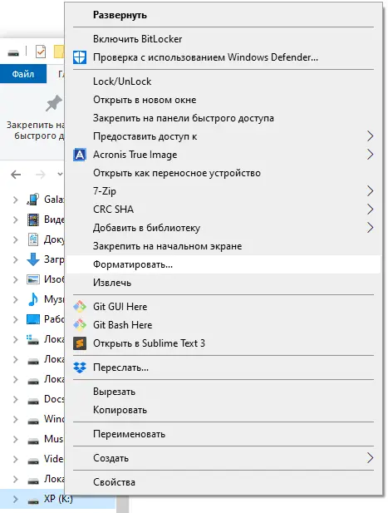Click the Git GUI Here icon

80,307
